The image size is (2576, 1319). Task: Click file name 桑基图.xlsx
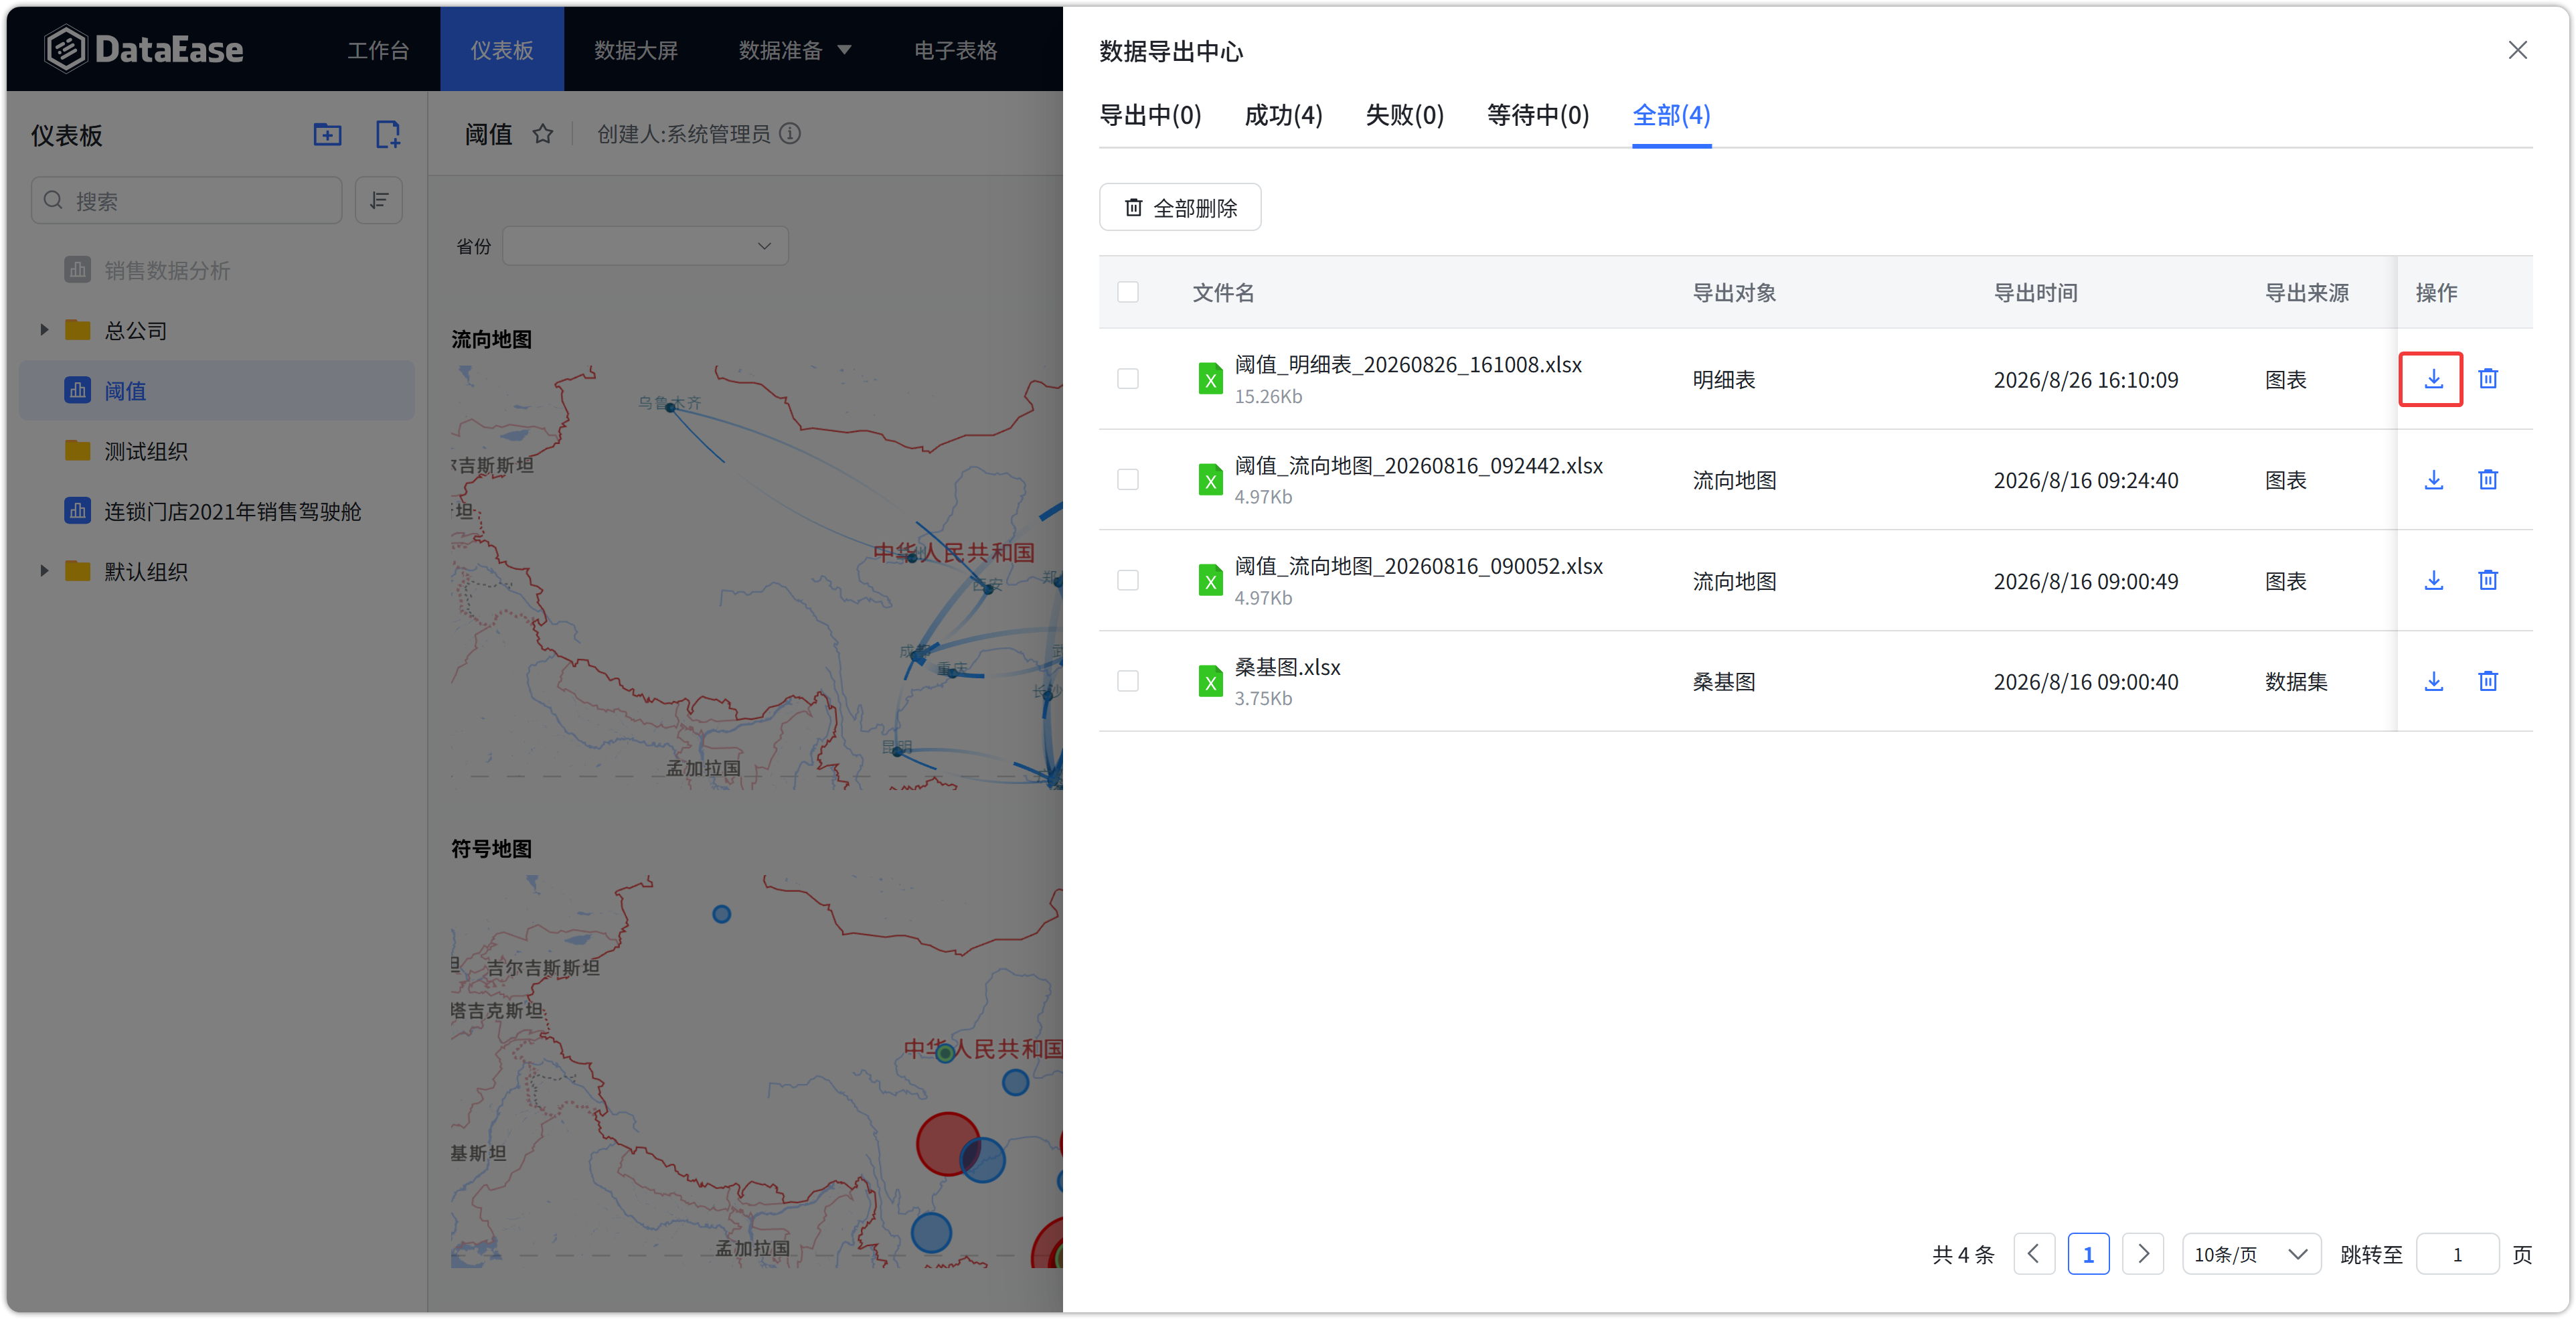(1287, 667)
